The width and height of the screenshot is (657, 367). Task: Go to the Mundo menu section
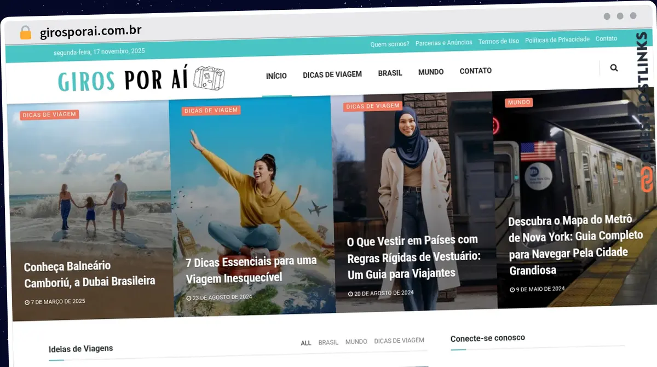click(431, 72)
